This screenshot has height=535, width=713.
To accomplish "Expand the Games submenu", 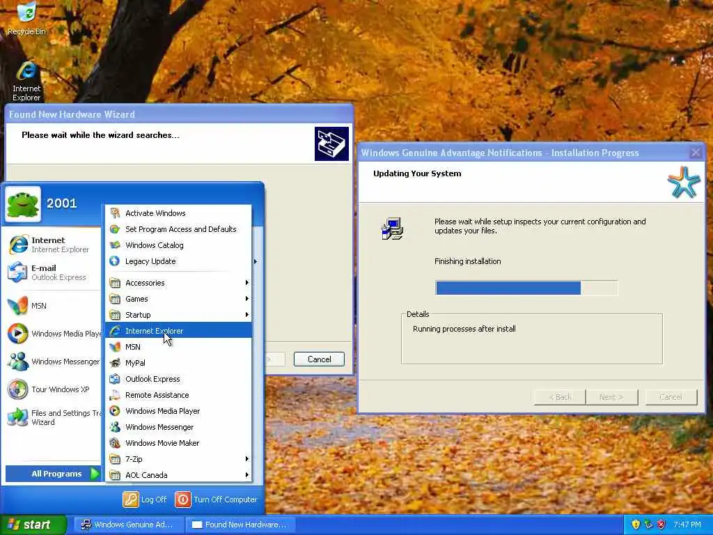I will (x=178, y=298).
